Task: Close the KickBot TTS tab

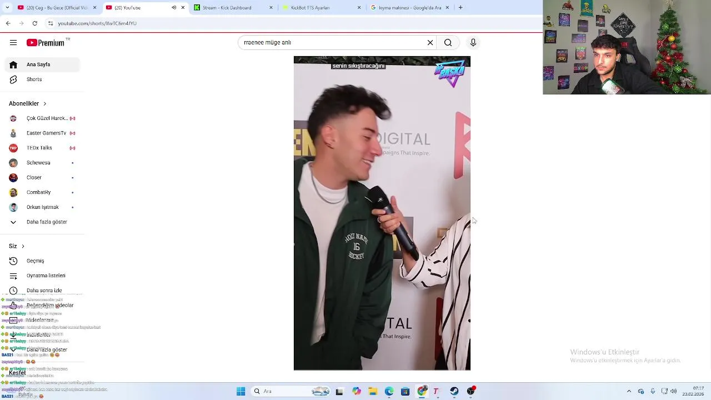Action: click(x=359, y=8)
